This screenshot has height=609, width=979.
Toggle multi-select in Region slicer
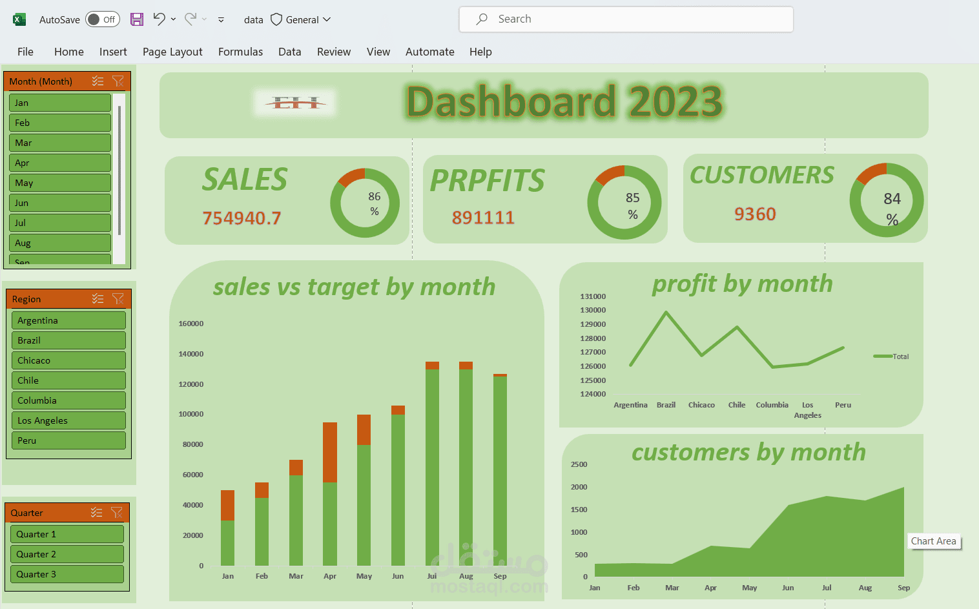(98, 298)
